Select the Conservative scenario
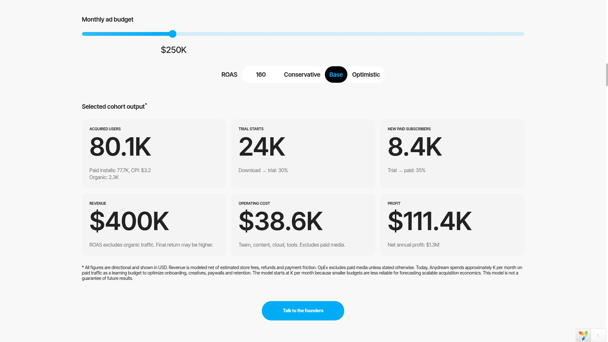The image size is (608, 342). tap(302, 74)
